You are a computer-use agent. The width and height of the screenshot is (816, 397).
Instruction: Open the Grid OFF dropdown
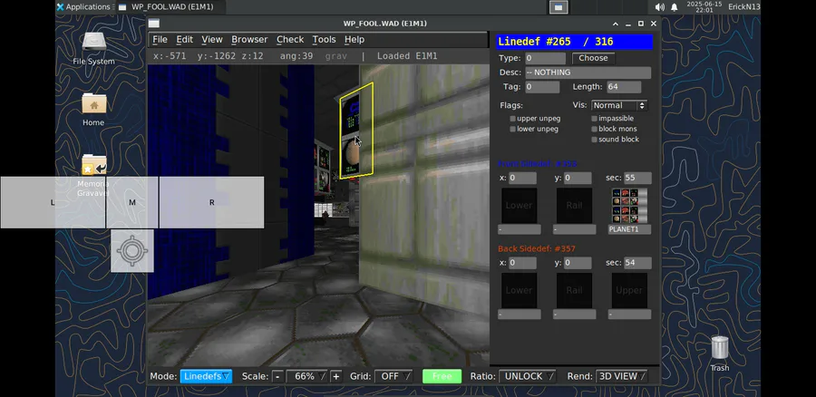coord(393,376)
